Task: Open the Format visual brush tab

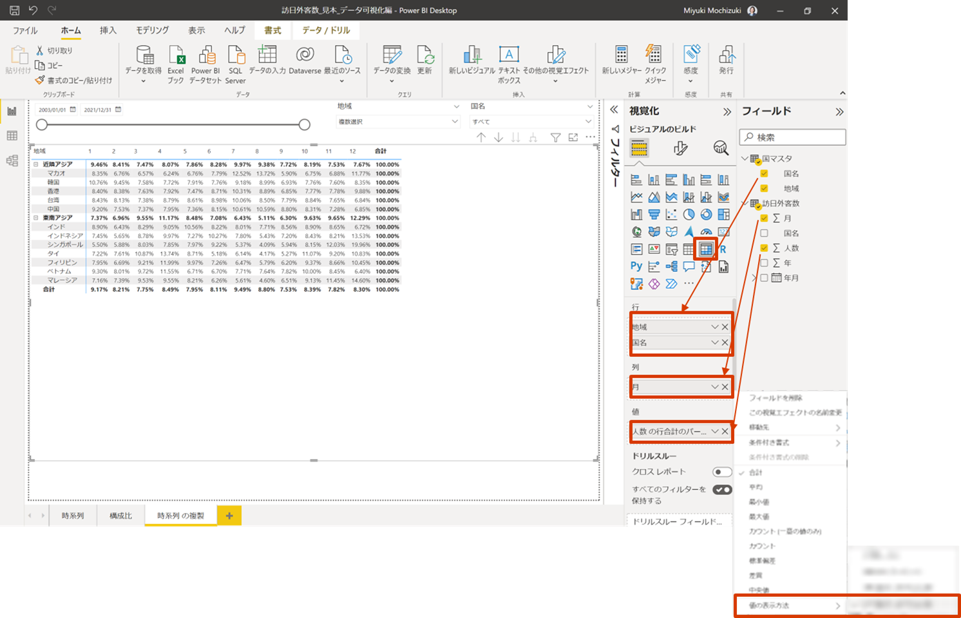Action: click(x=680, y=148)
